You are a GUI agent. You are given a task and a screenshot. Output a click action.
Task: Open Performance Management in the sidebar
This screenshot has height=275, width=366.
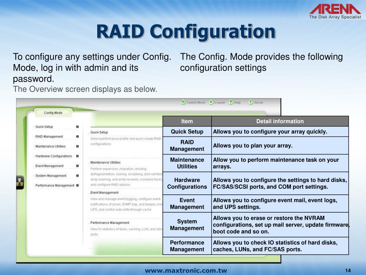coord(55,185)
